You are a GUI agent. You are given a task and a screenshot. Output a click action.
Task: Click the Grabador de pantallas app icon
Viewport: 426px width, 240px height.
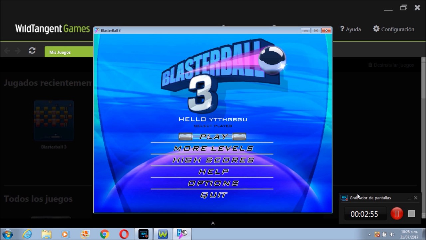pyautogui.click(x=344, y=198)
